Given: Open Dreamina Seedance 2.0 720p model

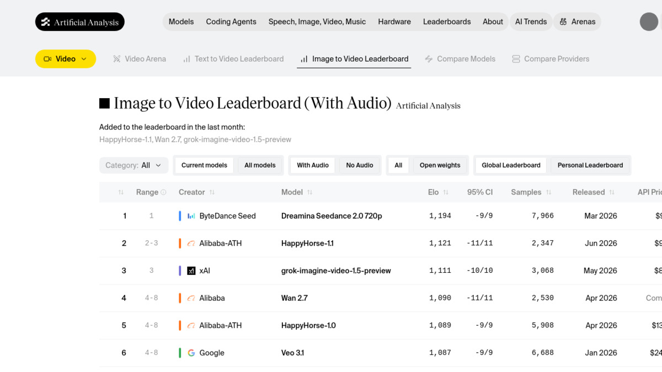Looking at the screenshot, I should coord(332,216).
